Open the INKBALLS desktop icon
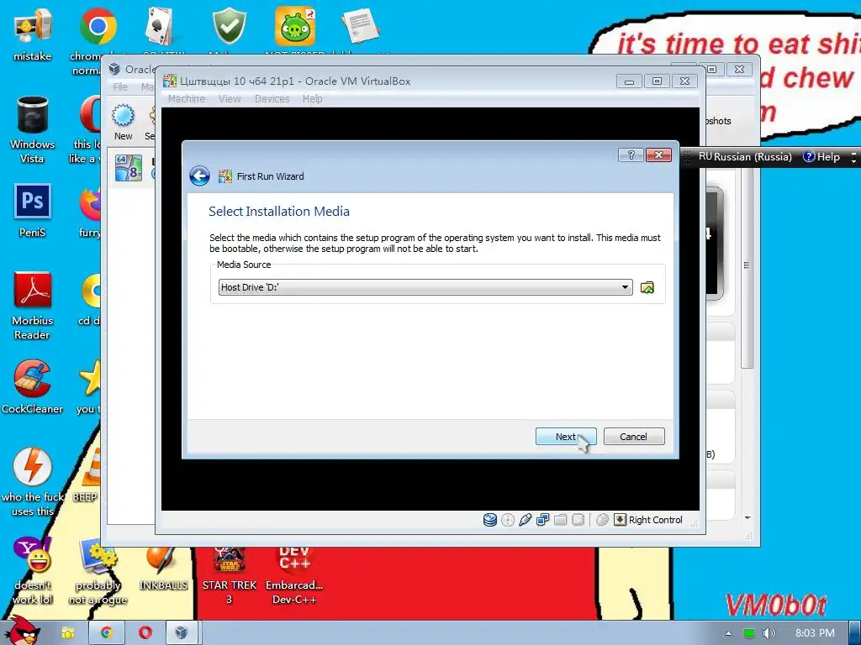861x645 pixels. click(x=163, y=569)
